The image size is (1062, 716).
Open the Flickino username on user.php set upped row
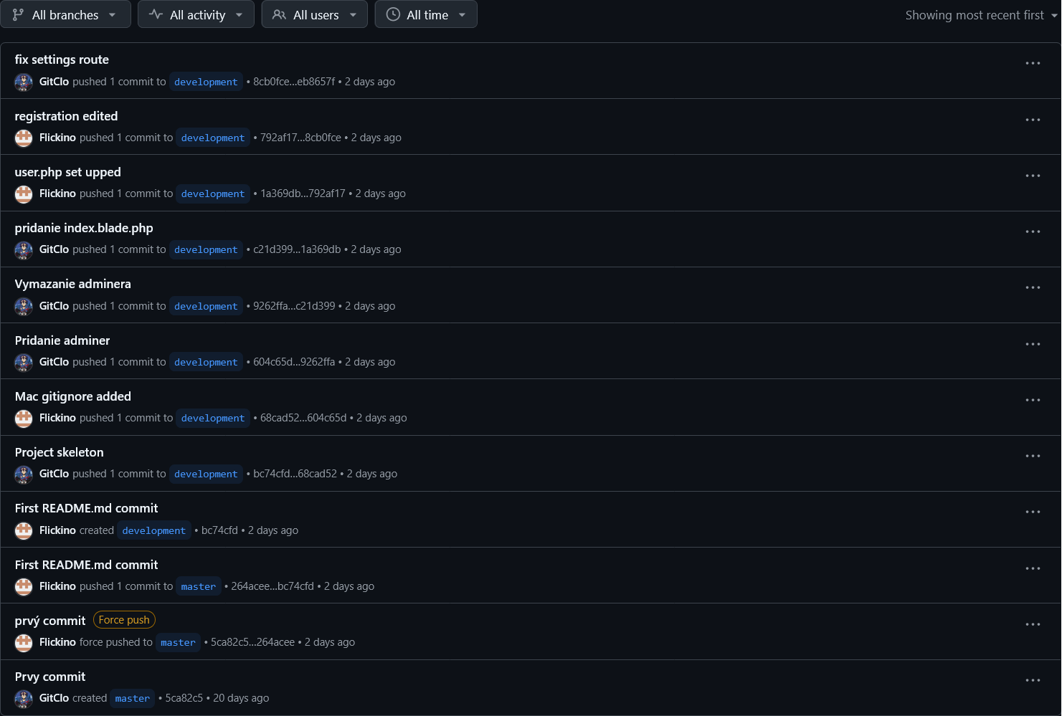[x=57, y=194]
